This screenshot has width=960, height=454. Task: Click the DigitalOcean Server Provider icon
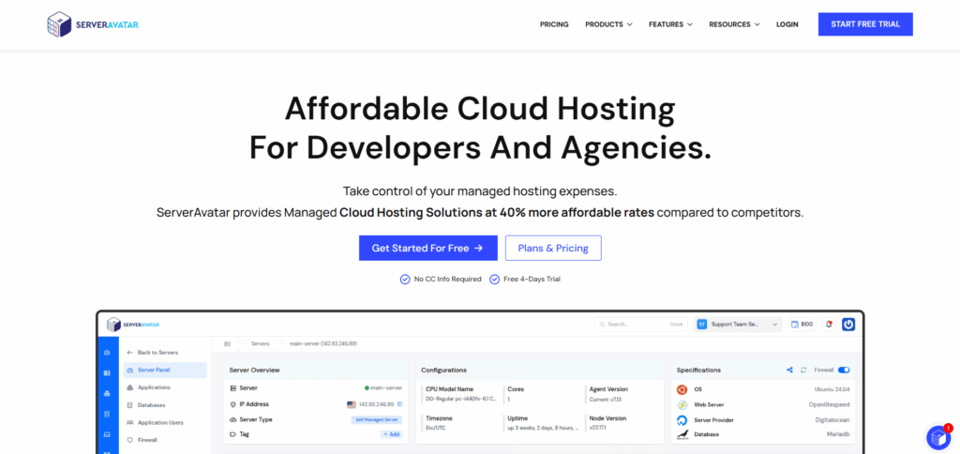pyautogui.click(x=682, y=420)
